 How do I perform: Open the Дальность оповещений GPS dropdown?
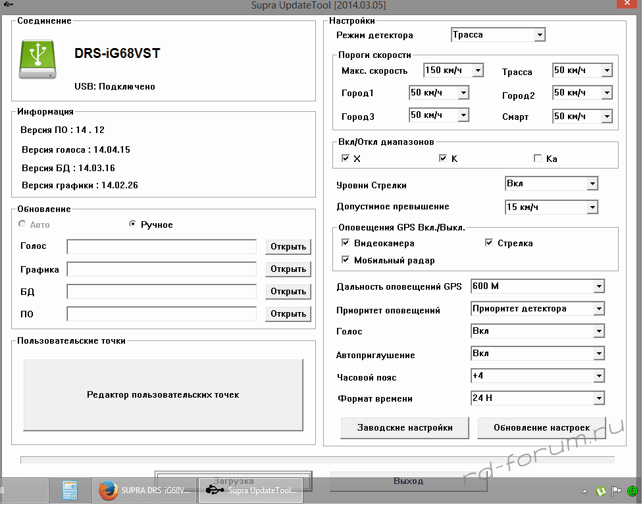538,286
